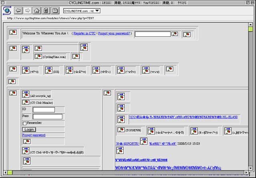This screenshot has width=256, height=178.
Task: Click the URL address text
Action: click(50, 18)
